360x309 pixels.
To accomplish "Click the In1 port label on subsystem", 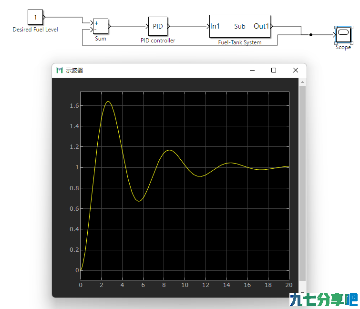I will click(x=215, y=26).
